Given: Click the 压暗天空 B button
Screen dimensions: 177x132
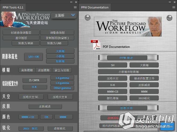Looking at the screenshot, I should 60,97.
